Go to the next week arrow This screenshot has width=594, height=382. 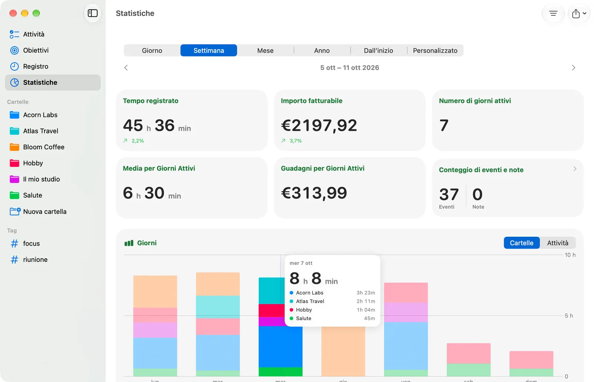[x=573, y=67]
